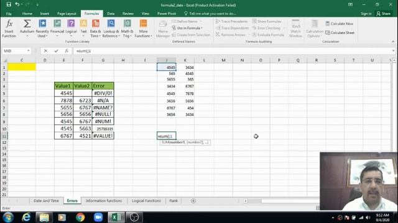Click the Share button

(383, 14)
